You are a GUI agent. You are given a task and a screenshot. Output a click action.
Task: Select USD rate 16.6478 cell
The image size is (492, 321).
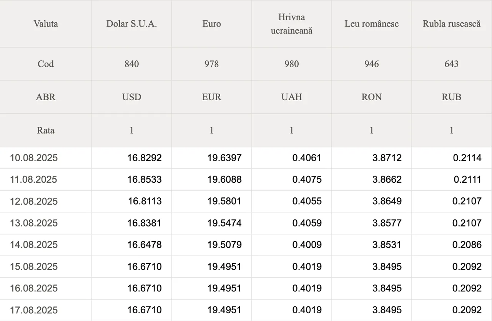(x=145, y=245)
